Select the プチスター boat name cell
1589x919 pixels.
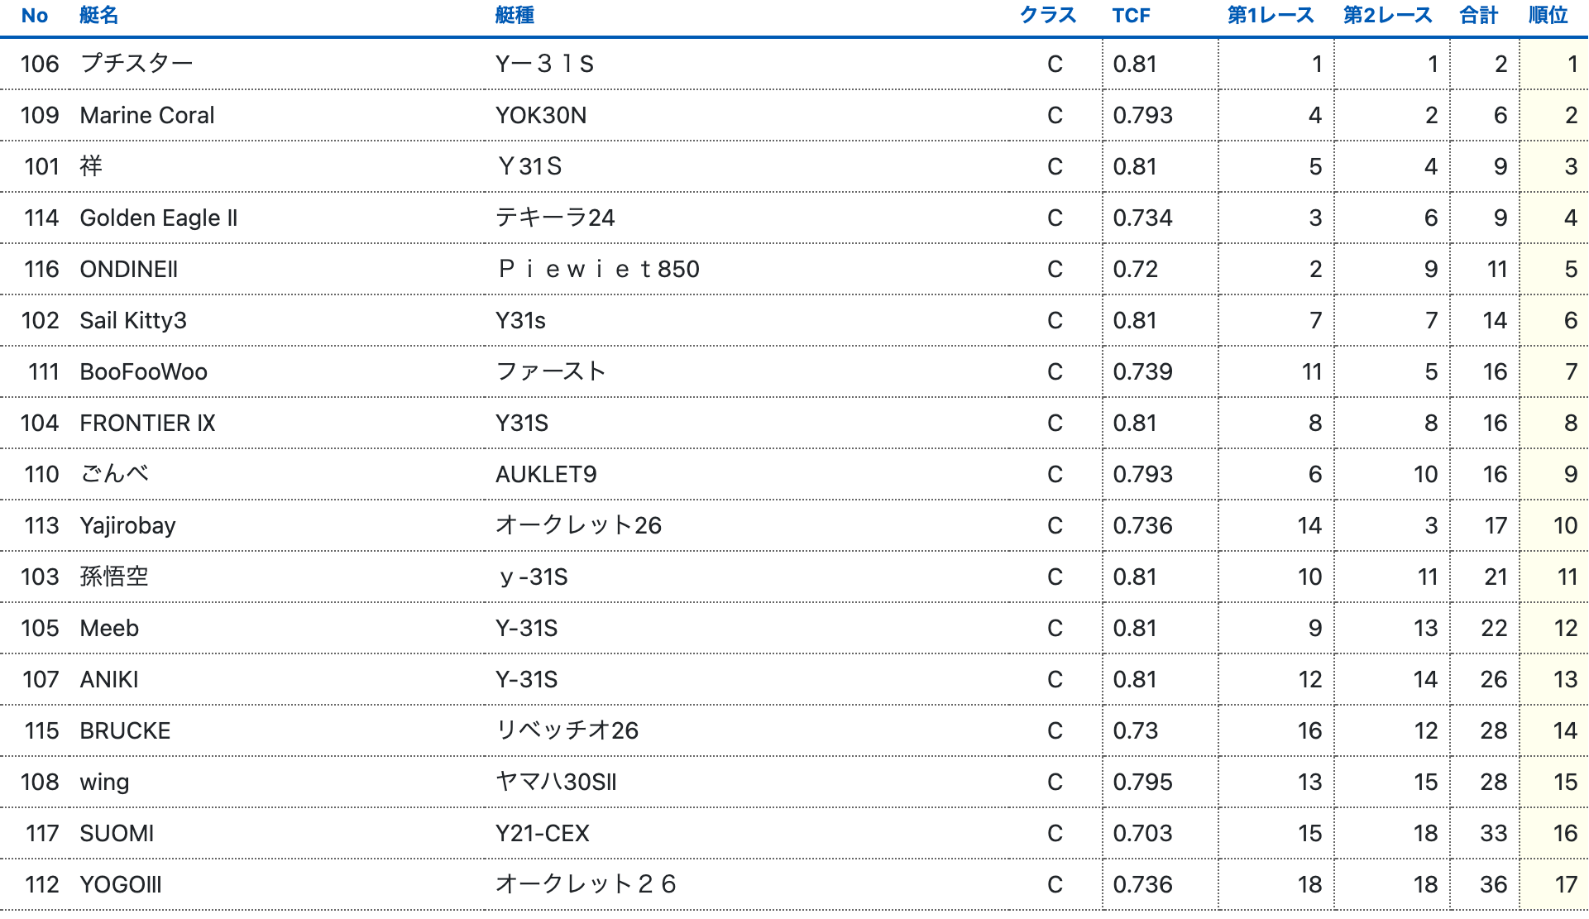coord(136,64)
